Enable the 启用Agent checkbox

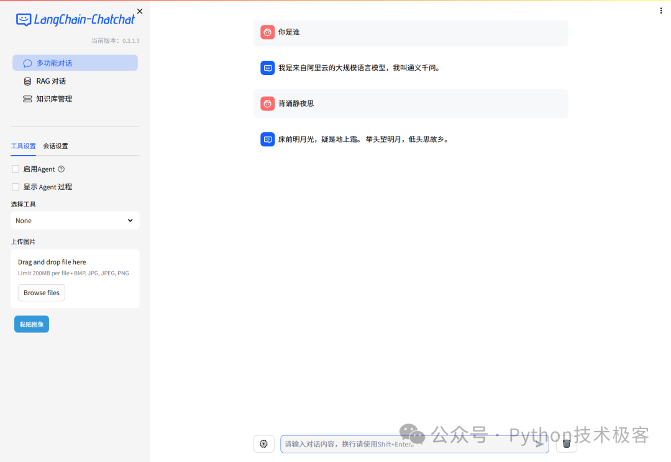(16, 169)
